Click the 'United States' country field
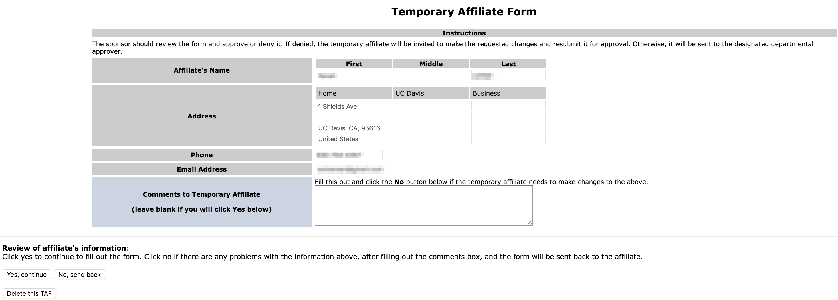The height and width of the screenshot is (300, 838). pyautogui.click(x=354, y=139)
